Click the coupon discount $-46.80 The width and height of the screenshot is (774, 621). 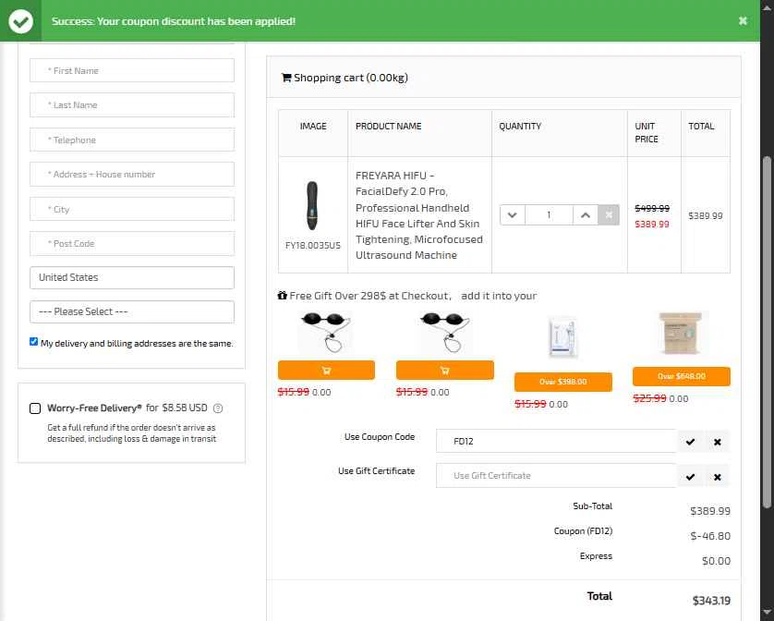point(710,536)
